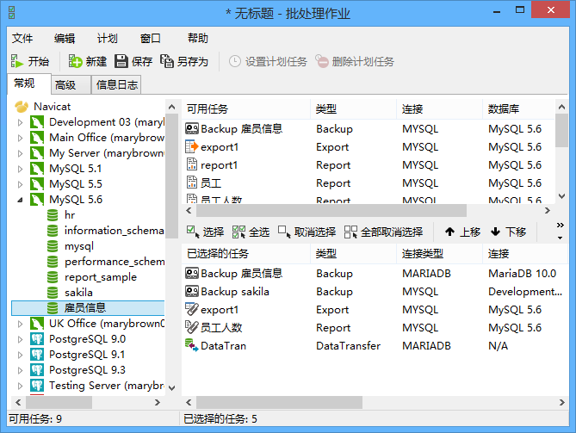
Task: Click the connection tree horizontal scrollbar thumb
Action: pyautogui.click(x=59, y=402)
